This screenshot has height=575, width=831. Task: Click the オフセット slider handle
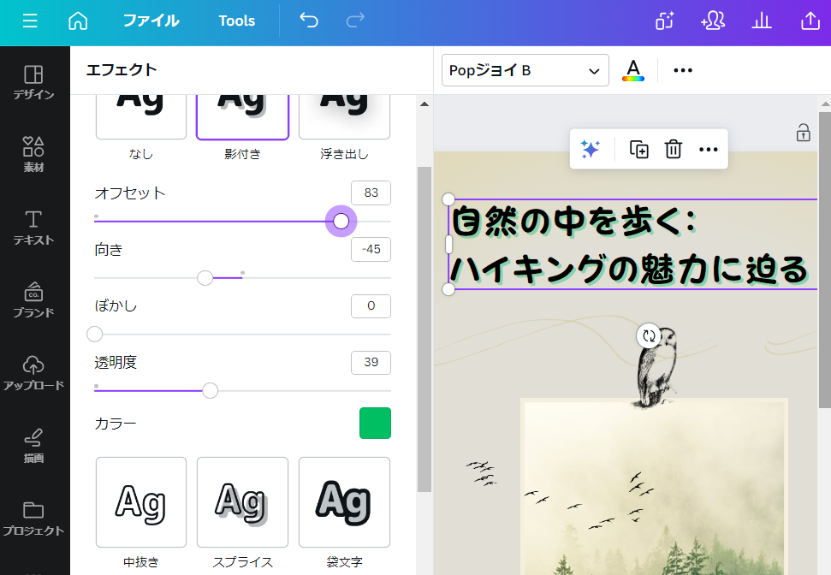pos(341,221)
